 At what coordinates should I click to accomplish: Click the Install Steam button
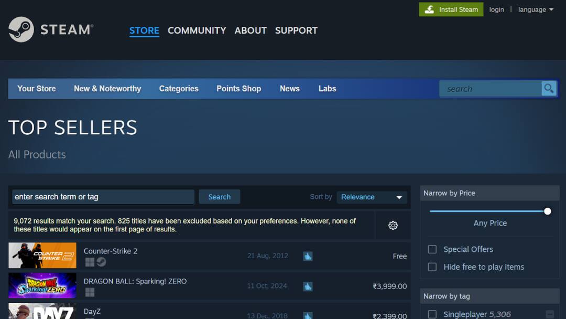click(451, 9)
